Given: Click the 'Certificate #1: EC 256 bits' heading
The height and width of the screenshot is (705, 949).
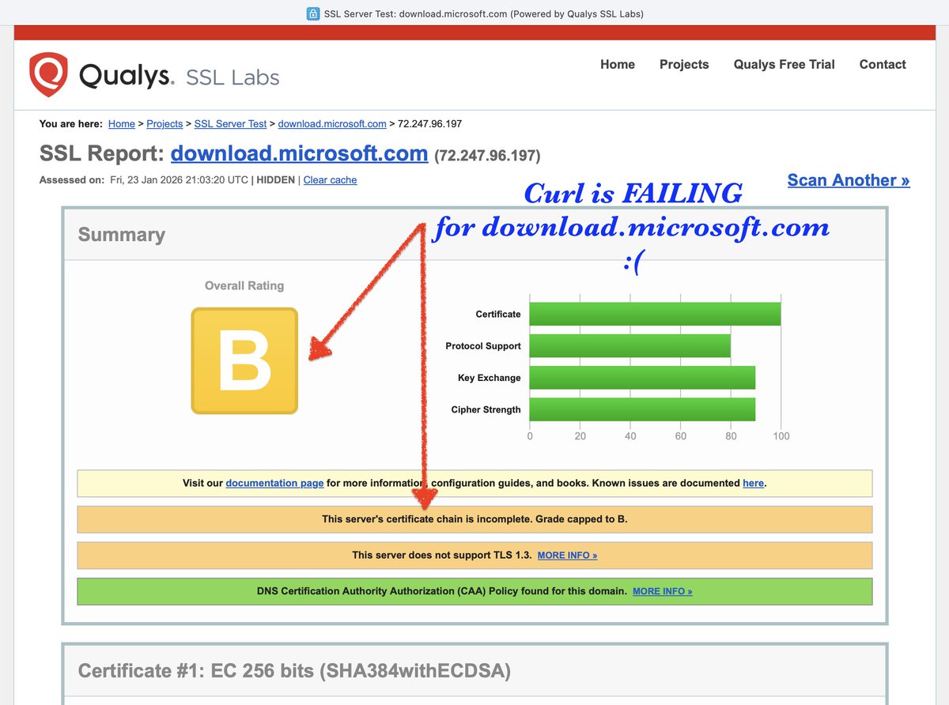Looking at the screenshot, I should coord(294,672).
